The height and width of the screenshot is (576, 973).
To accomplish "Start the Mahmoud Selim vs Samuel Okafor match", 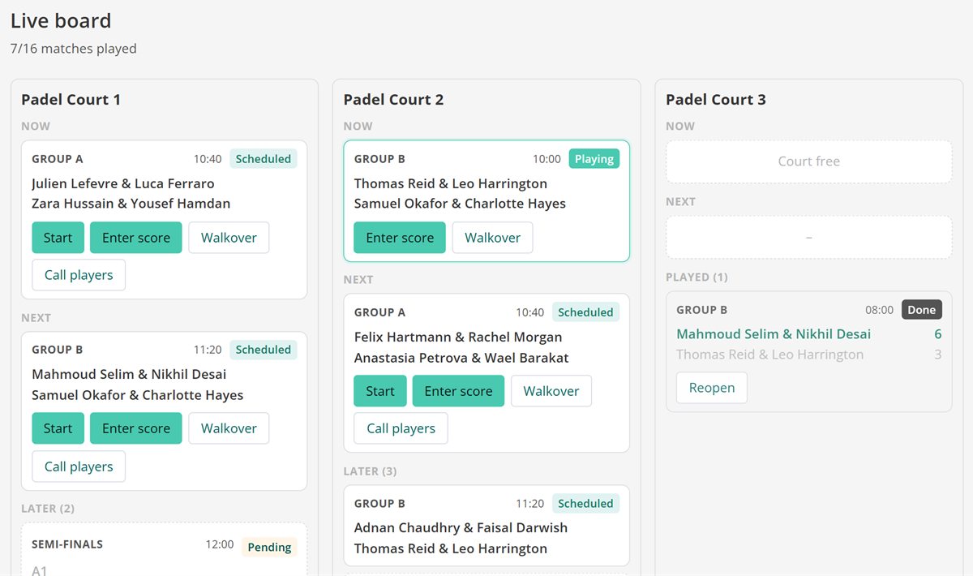I will (x=58, y=428).
